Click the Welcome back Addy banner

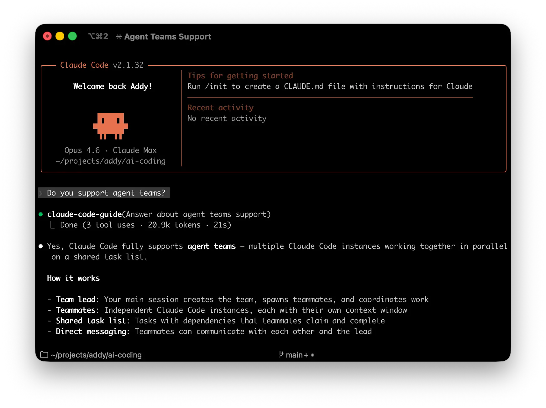tap(113, 86)
